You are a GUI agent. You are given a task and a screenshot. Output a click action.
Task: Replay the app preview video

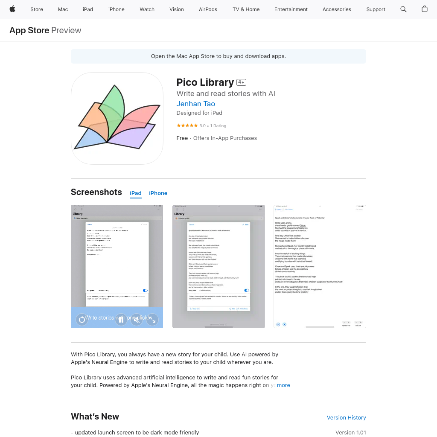pos(82,319)
